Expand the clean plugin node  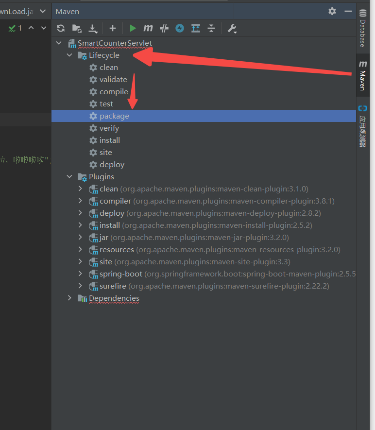point(80,189)
